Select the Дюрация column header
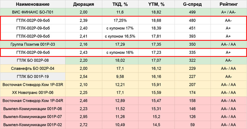Image resolution: width=247 pixels, height=129 pixels. click(x=84, y=4)
